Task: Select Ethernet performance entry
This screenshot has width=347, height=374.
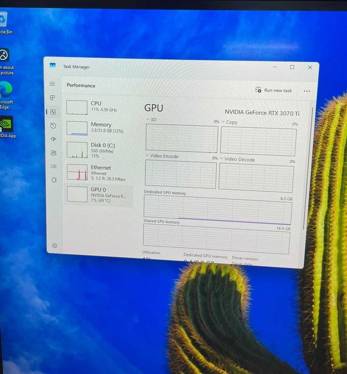Action: click(x=98, y=172)
